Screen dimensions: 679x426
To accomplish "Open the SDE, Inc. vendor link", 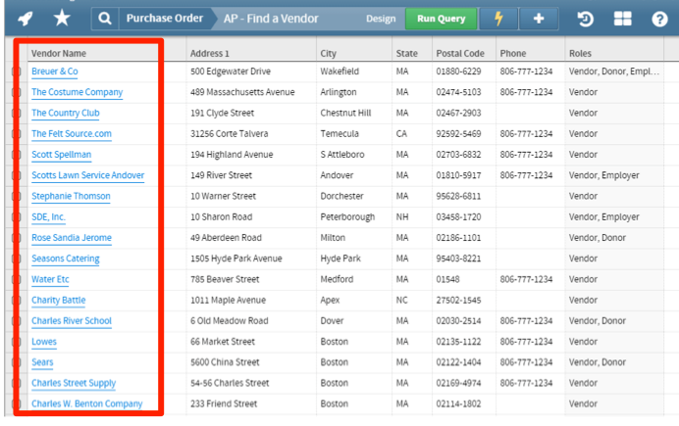I will coord(48,216).
